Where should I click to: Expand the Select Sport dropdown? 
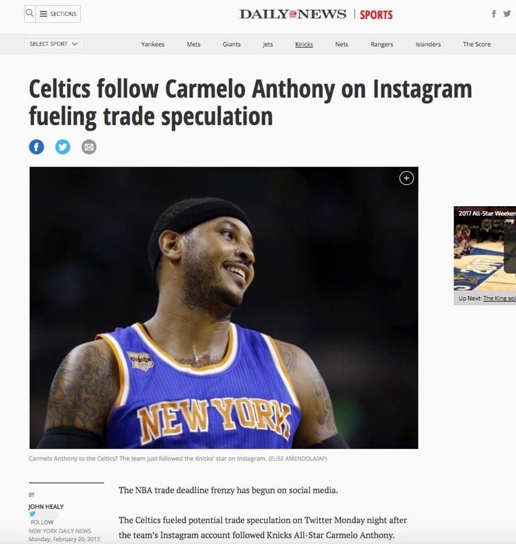coord(54,44)
